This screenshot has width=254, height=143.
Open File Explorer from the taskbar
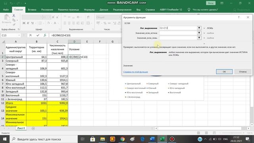tap(102, 139)
